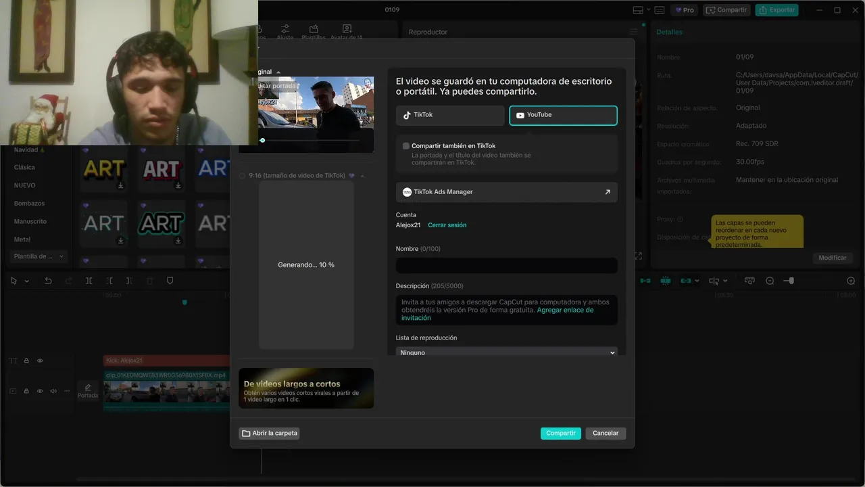Viewport: 865px width, 487px height.
Task: Add a marker with shield-shaped icon
Action: coord(170,281)
